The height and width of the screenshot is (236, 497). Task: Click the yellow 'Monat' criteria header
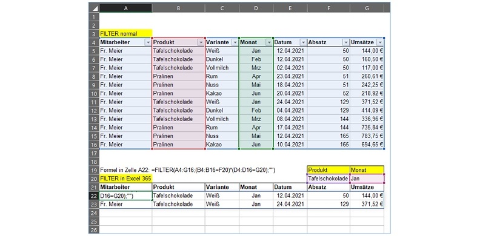coord(367,170)
